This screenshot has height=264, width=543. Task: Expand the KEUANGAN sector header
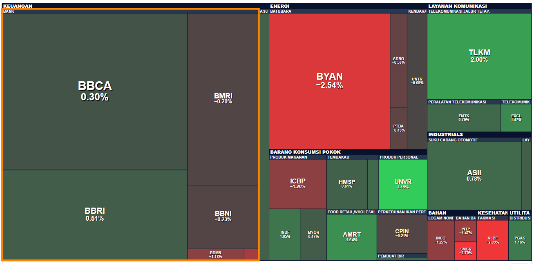pos(18,6)
